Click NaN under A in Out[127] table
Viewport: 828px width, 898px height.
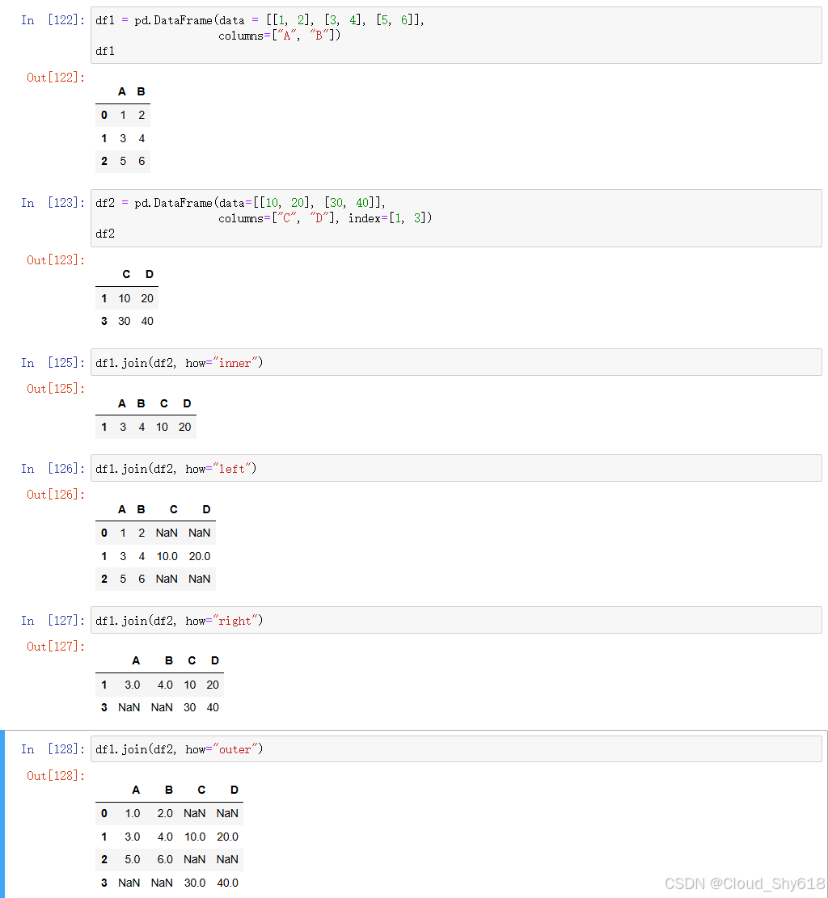[129, 707]
